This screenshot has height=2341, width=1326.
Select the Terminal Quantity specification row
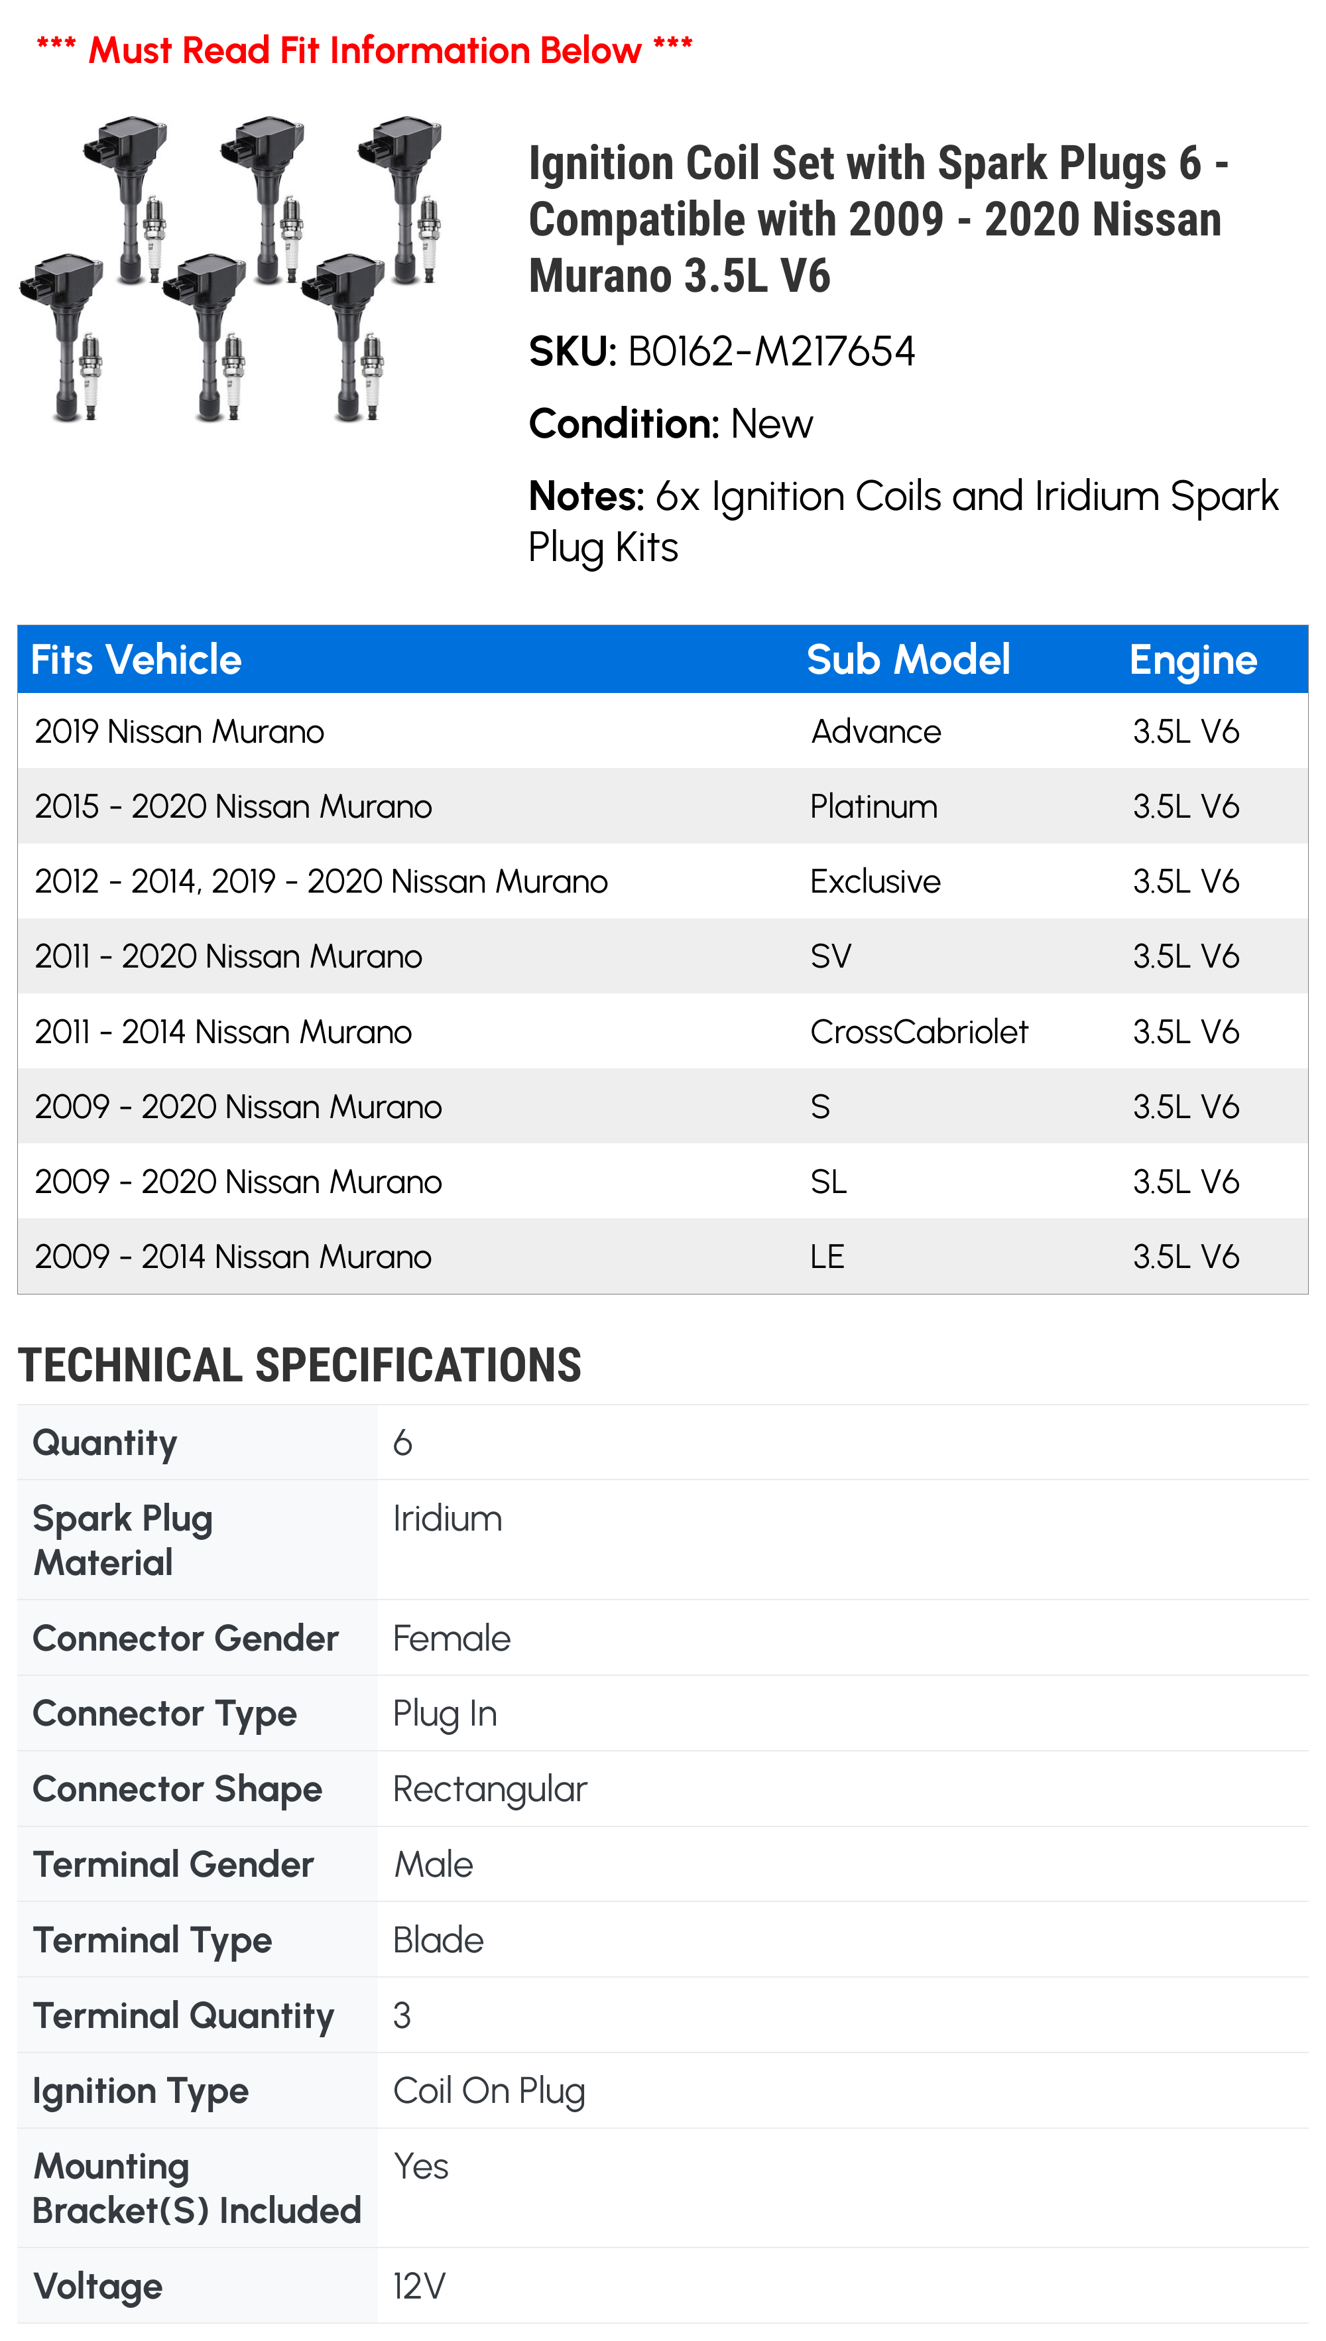coord(663,2015)
